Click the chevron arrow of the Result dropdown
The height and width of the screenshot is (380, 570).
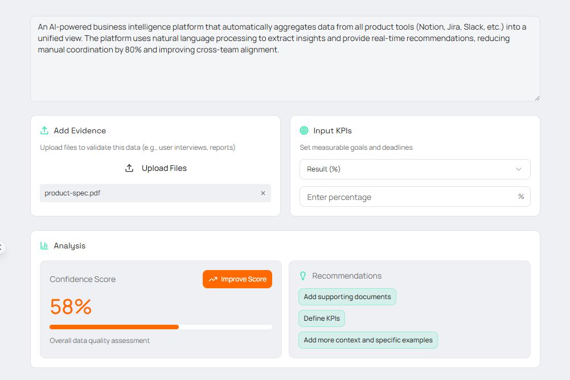coord(518,169)
